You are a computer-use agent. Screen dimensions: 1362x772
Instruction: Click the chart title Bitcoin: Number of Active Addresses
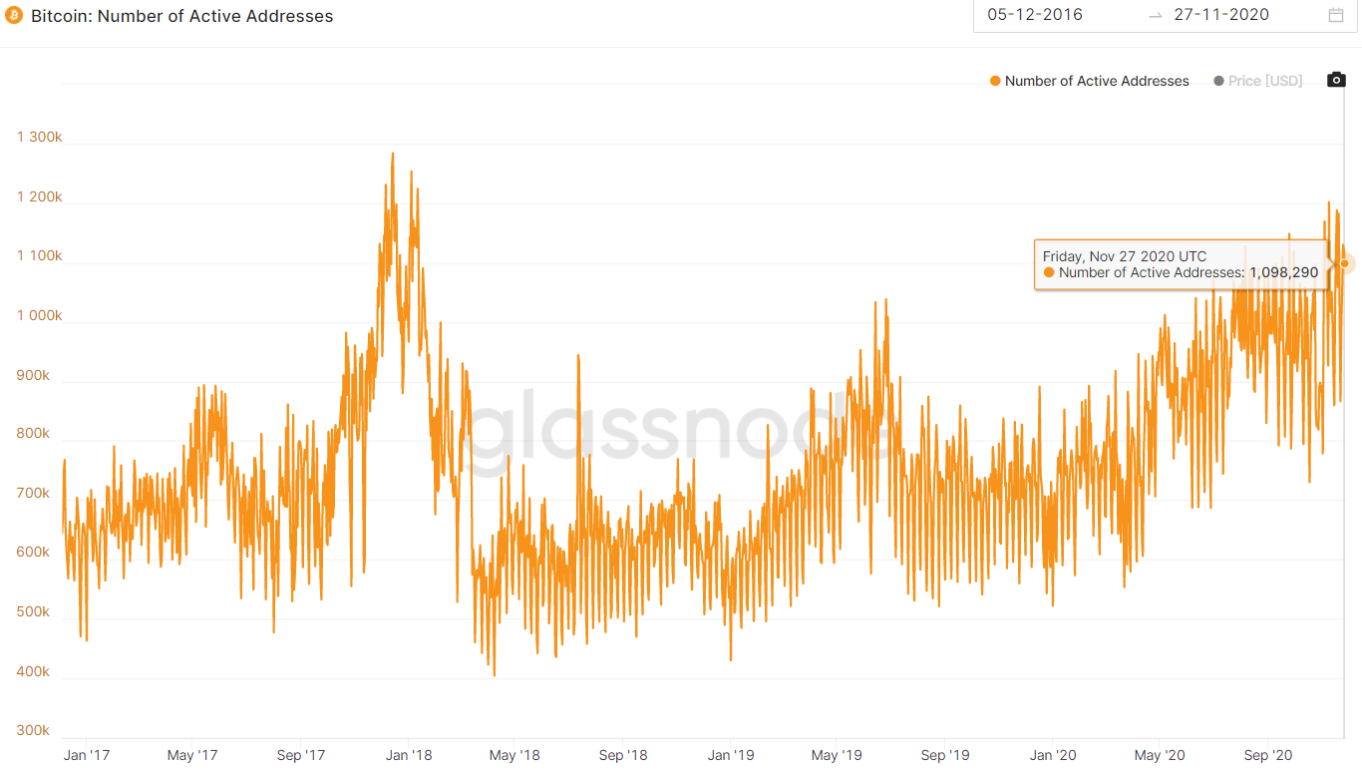point(182,16)
